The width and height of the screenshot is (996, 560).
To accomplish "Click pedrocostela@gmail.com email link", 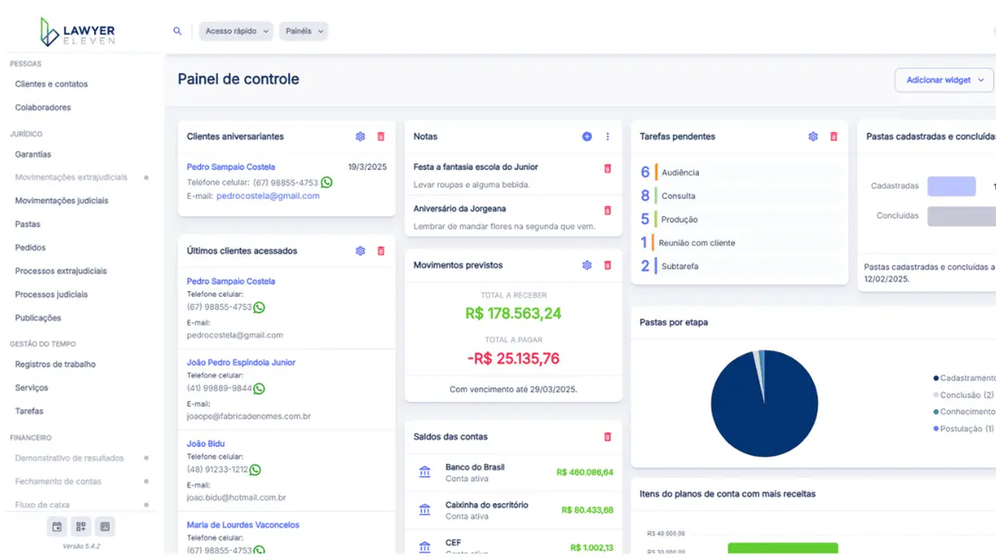I will 268,196.
